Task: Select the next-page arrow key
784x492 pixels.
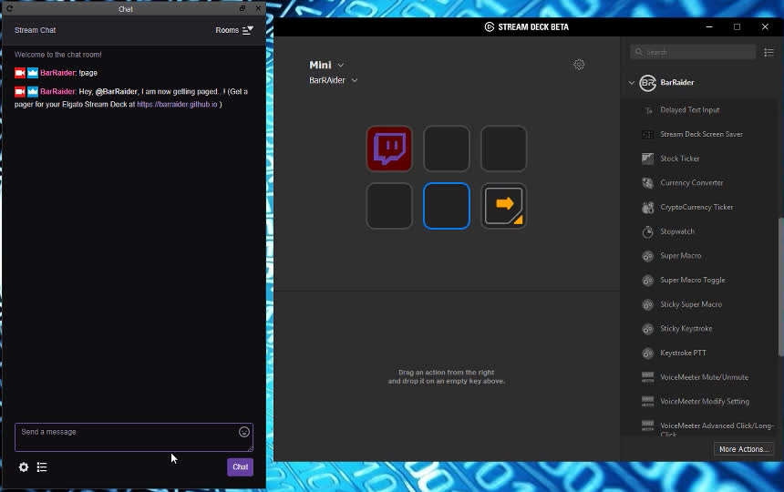Action: [x=503, y=206]
